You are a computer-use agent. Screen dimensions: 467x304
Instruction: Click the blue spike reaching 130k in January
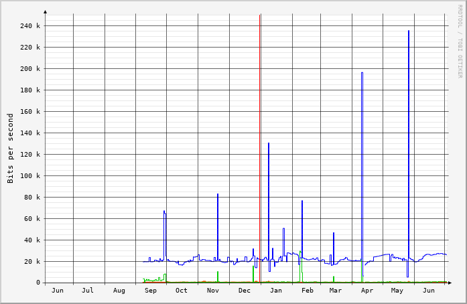coord(269,202)
